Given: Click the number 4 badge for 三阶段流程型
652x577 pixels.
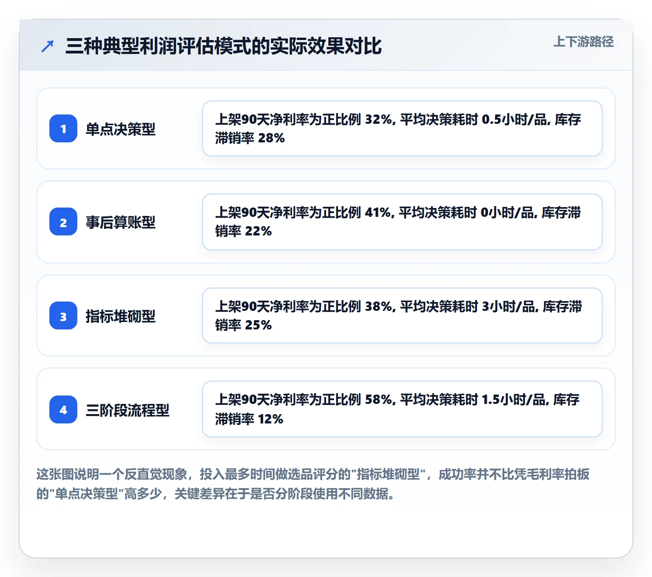Looking at the screenshot, I should click(x=63, y=409).
